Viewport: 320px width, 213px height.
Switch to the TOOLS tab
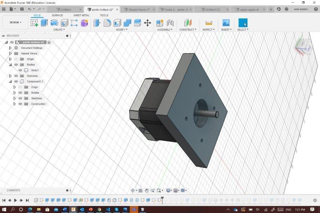(104, 16)
